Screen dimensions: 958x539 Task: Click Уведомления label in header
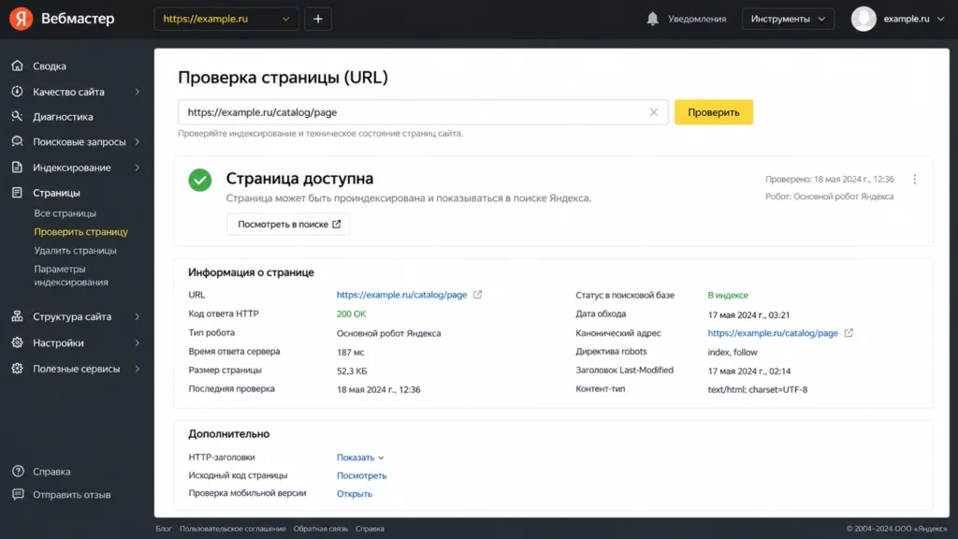point(697,19)
